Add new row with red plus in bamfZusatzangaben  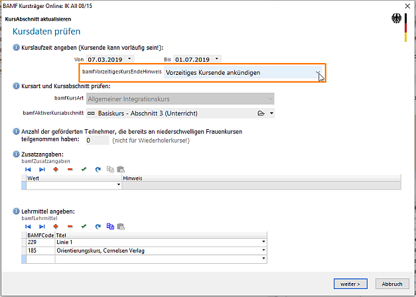(x=56, y=170)
